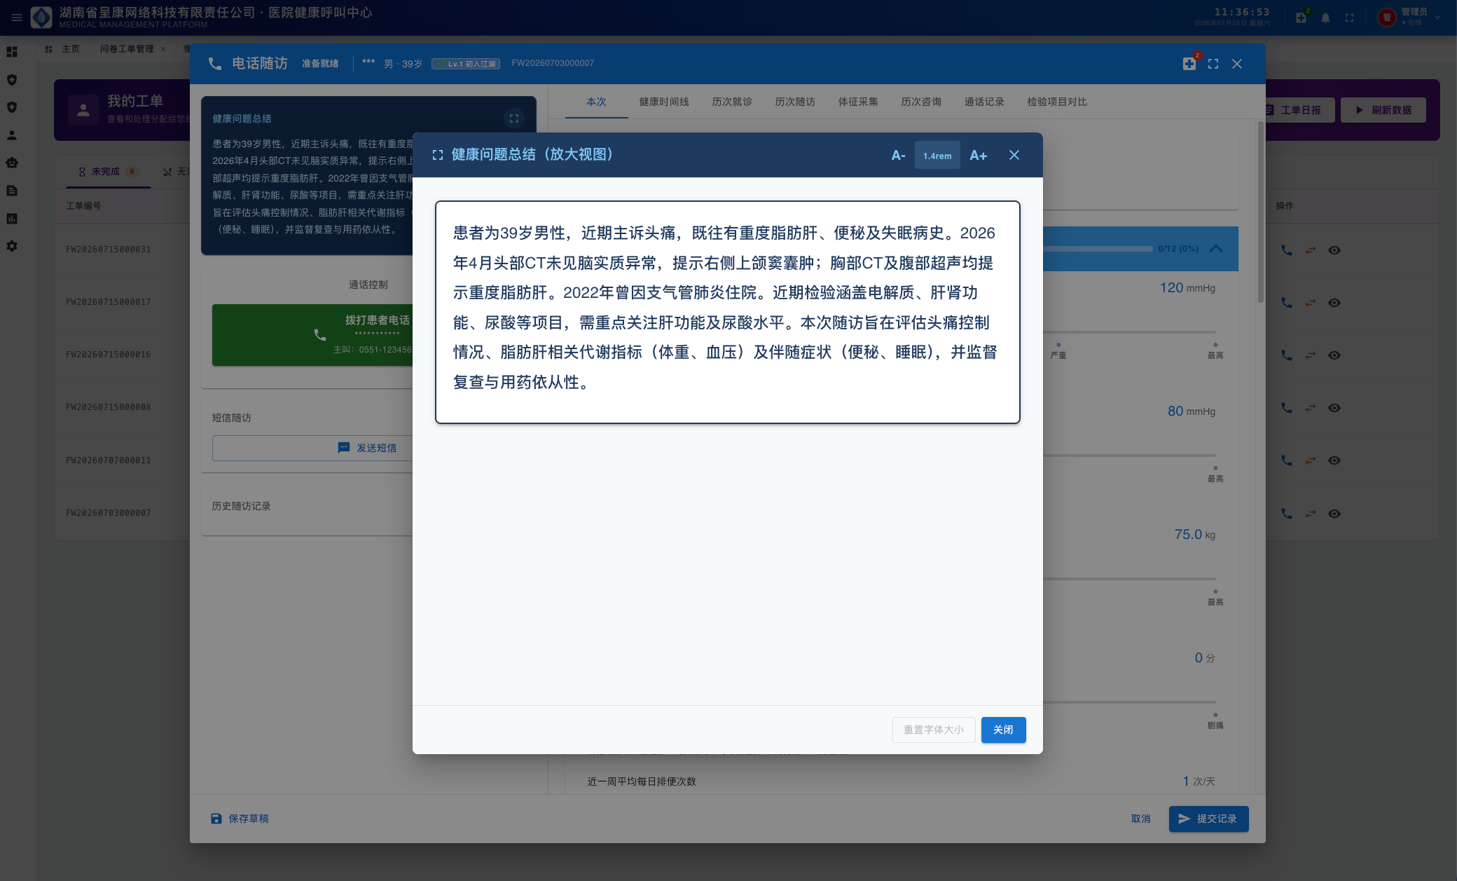The width and height of the screenshot is (1457, 881).
Task: Click the dialog vertical scrollbar
Action: pyautogui.click(x=1260, y=212)
